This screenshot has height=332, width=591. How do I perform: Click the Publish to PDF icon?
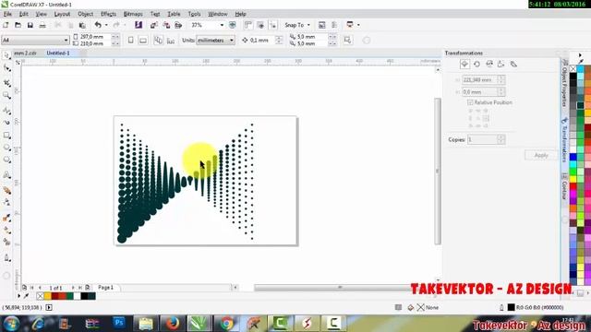click(178, 25)
